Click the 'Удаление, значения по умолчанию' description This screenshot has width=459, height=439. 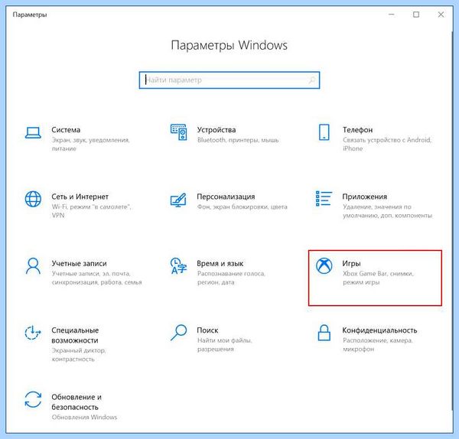pyautogui.click(x=387, y=211)
